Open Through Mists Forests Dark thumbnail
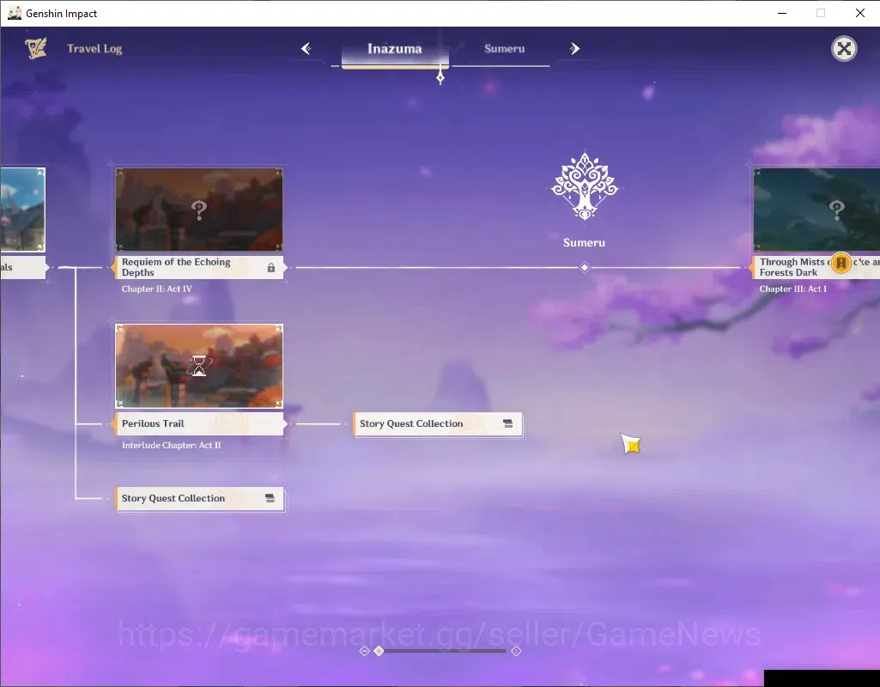Image resolution: width=880 pixels, height=687 pixels. [x=816, y=210]
